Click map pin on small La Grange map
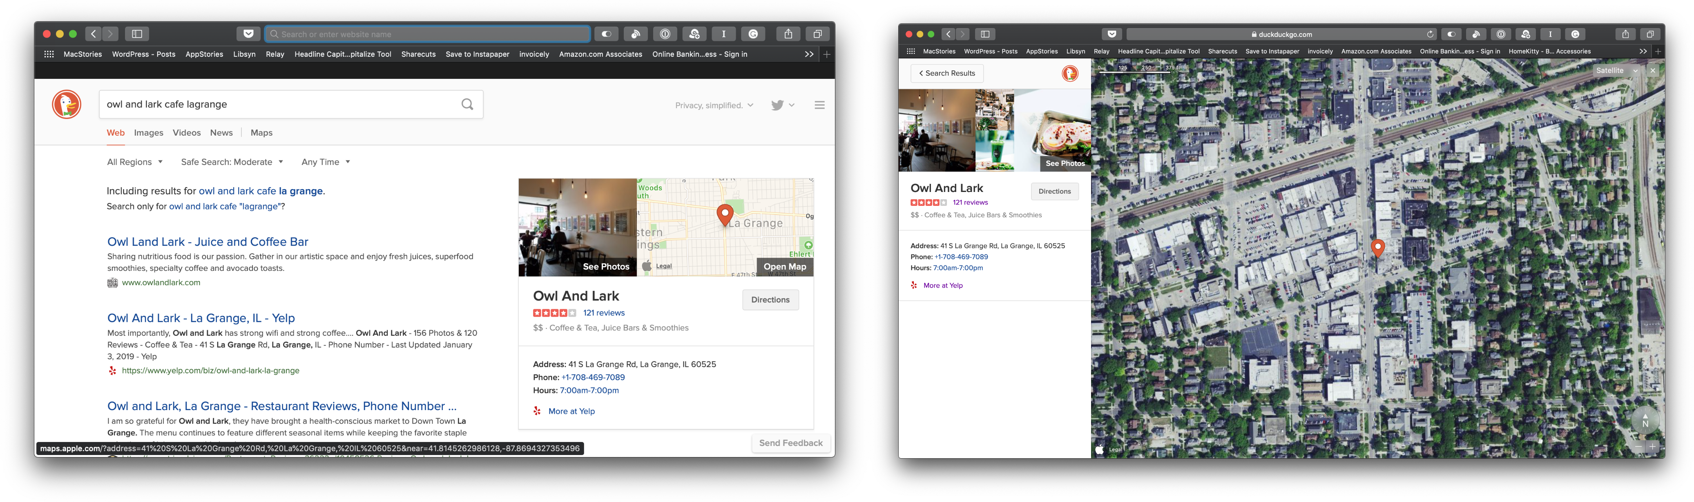The width and height of the screenshot is (1694, 502). click(x=725, y=214)
